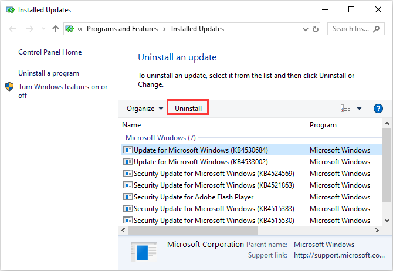Click the shield icon beside Windows features

click(x=9, y=87)
